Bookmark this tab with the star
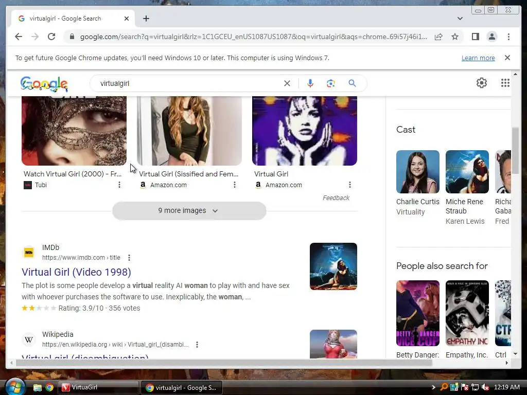This screenshot has width=527, height=395. (x=455, y=37)
